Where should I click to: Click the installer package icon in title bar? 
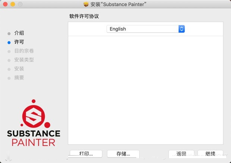[86, 4]
